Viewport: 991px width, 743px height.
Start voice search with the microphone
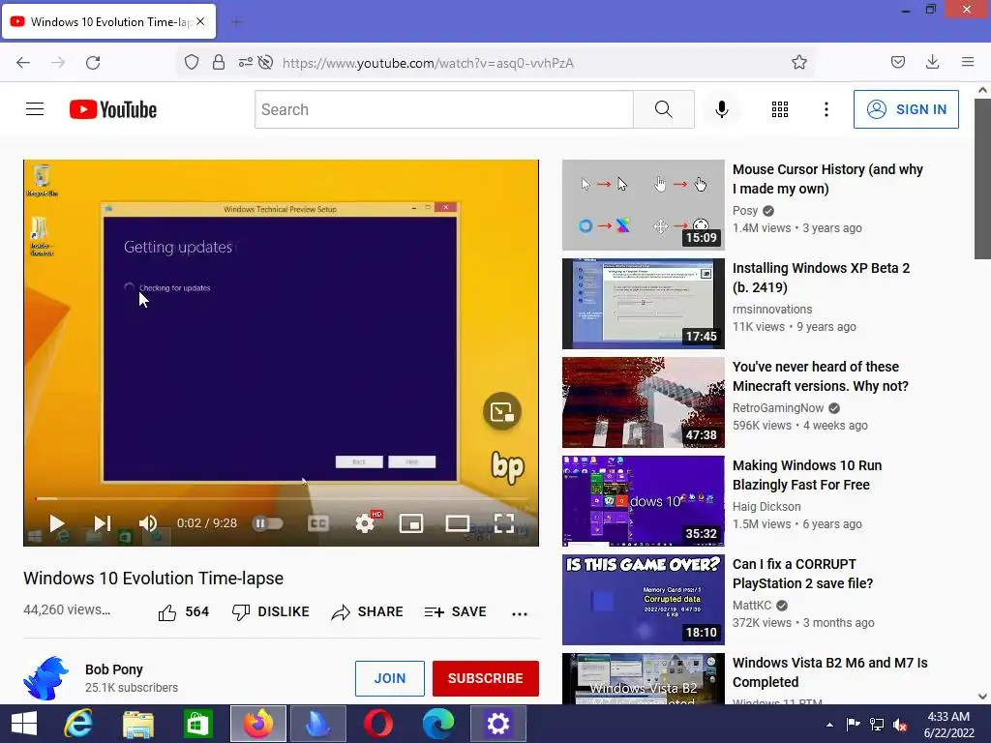coord(722,109)
